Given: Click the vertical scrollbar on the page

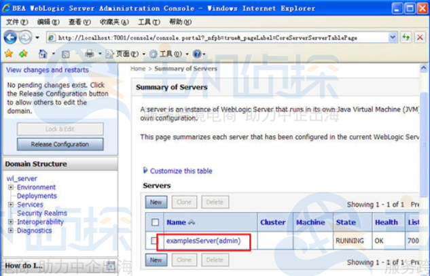Looking at the screenshot, I should 424,143.
